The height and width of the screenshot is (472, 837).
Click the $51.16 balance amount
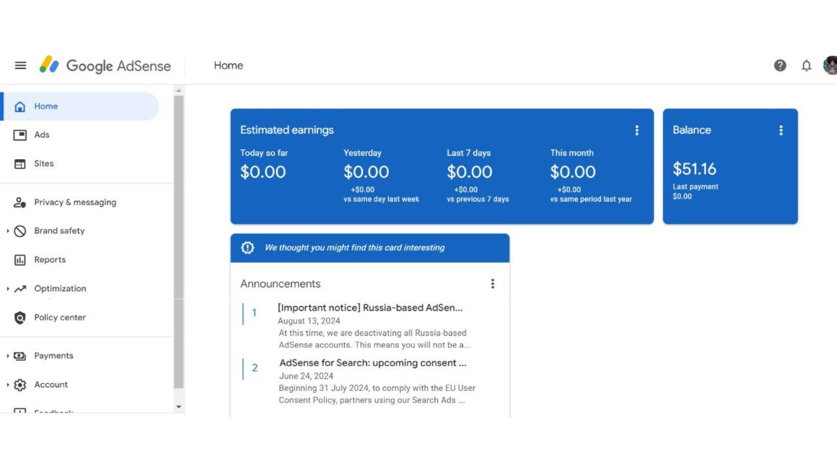694,169
